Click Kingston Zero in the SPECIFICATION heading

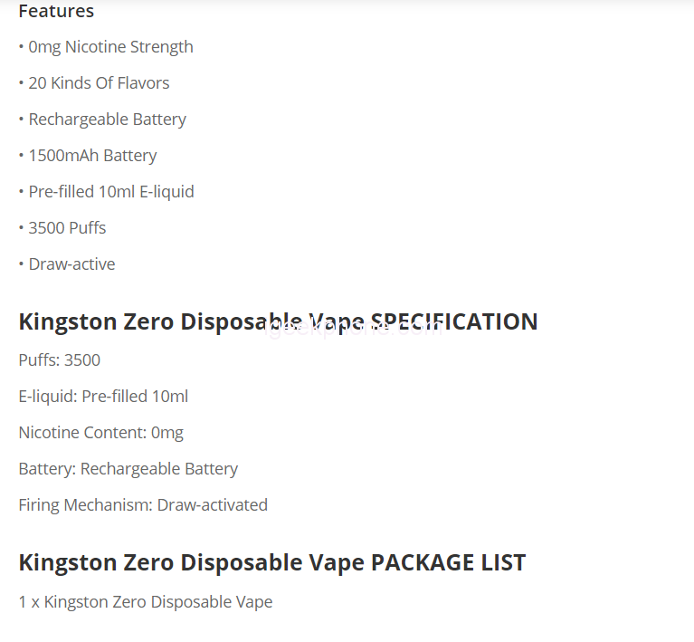(96, 322)
